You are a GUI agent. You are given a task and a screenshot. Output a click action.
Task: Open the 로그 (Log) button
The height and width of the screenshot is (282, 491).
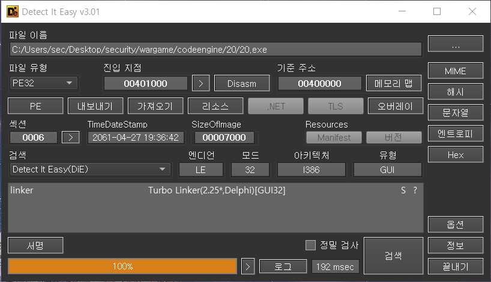pos(283,266)
